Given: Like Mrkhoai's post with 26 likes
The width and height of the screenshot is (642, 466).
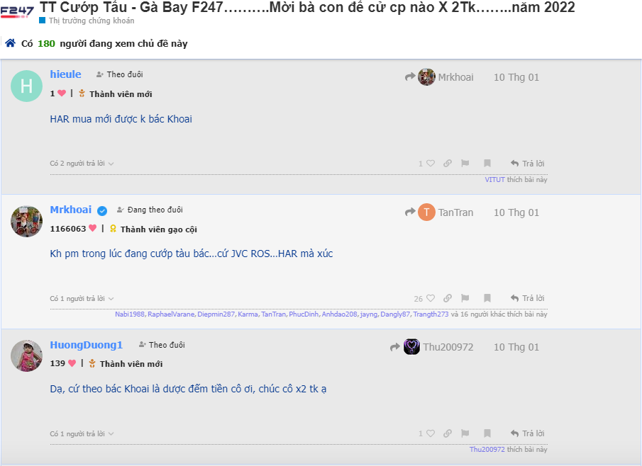Looking at the screenshot, I should [x=431, y=298].
